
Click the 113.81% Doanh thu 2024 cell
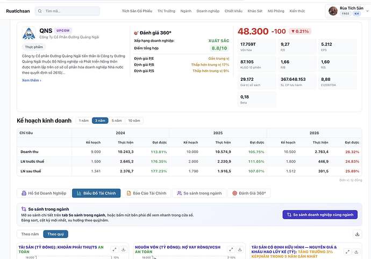click(x=159, y=152)
